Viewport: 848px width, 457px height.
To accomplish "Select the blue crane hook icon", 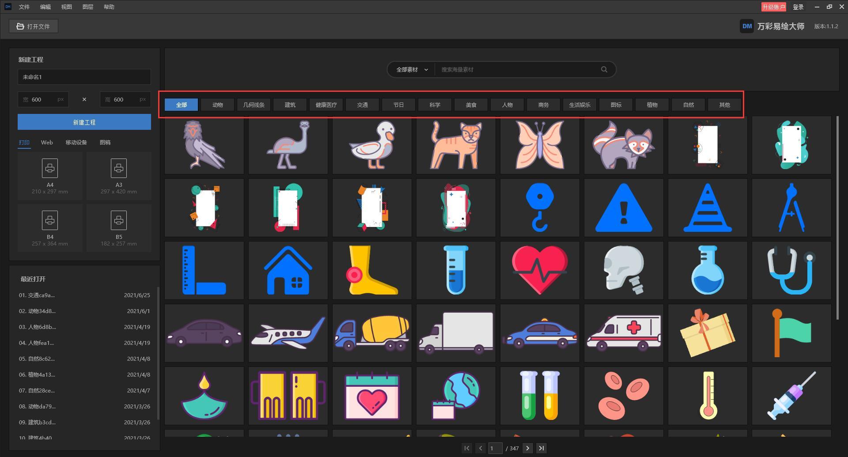I will (540, 208).
